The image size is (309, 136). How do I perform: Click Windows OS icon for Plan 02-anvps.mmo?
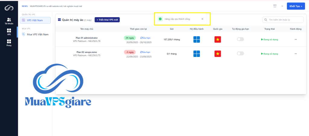[196, 54]
